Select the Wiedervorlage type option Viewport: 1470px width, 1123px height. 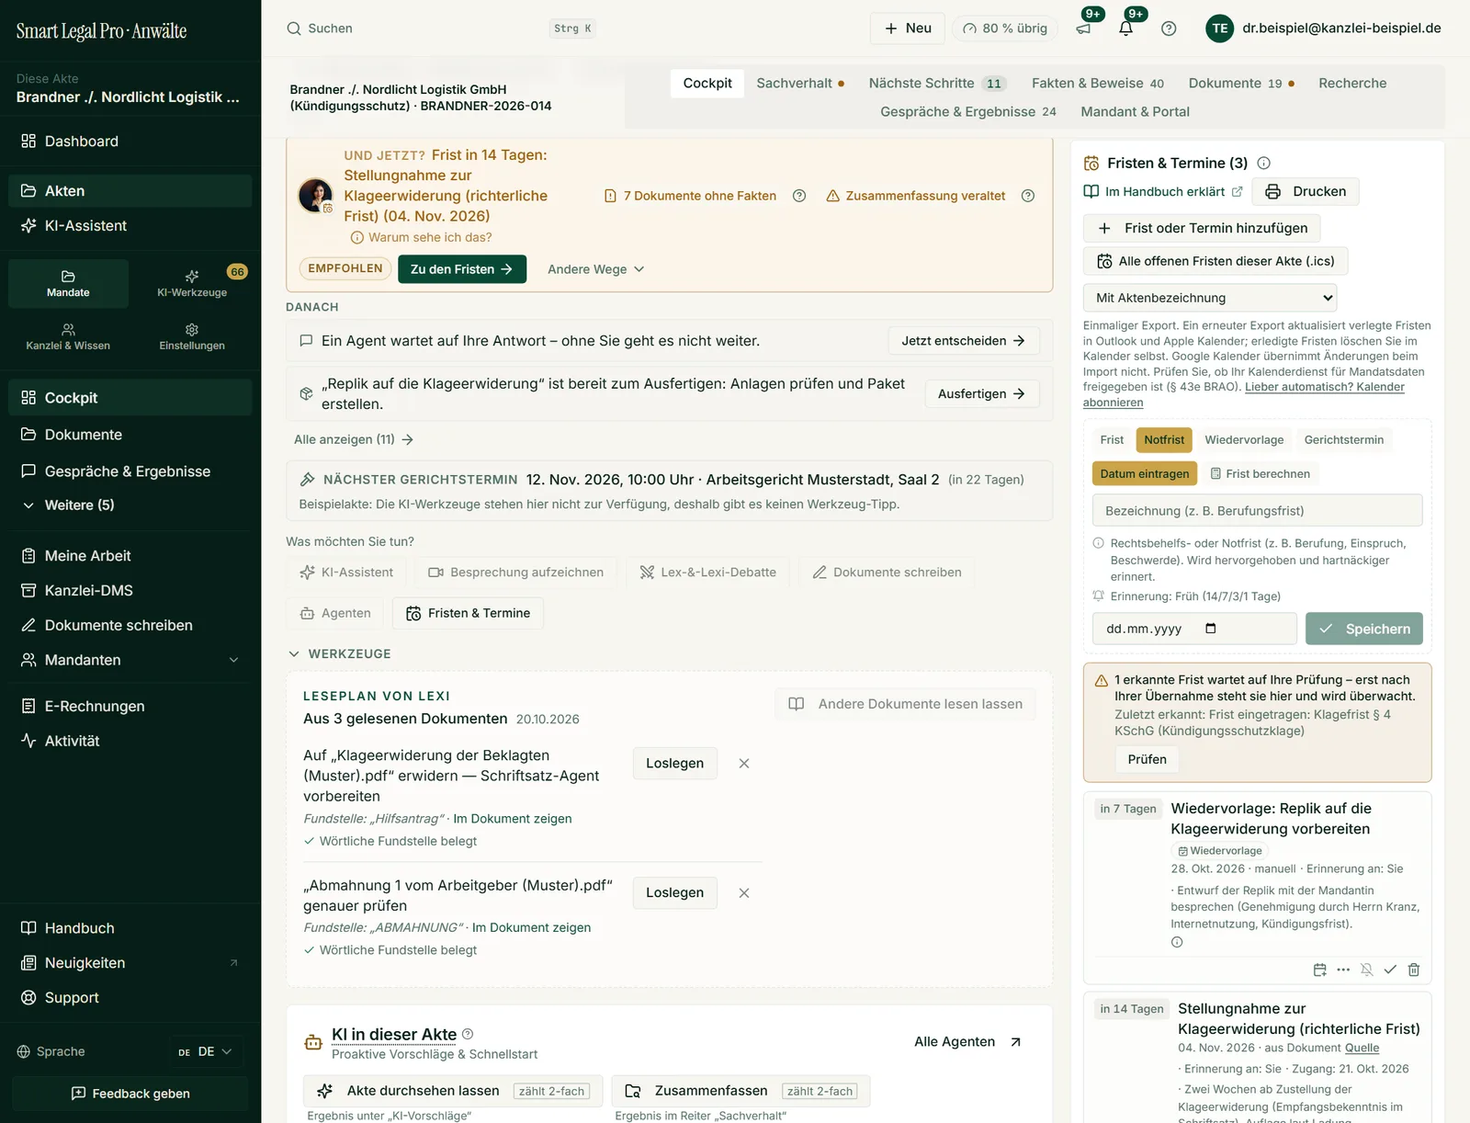pos(1244,440)
